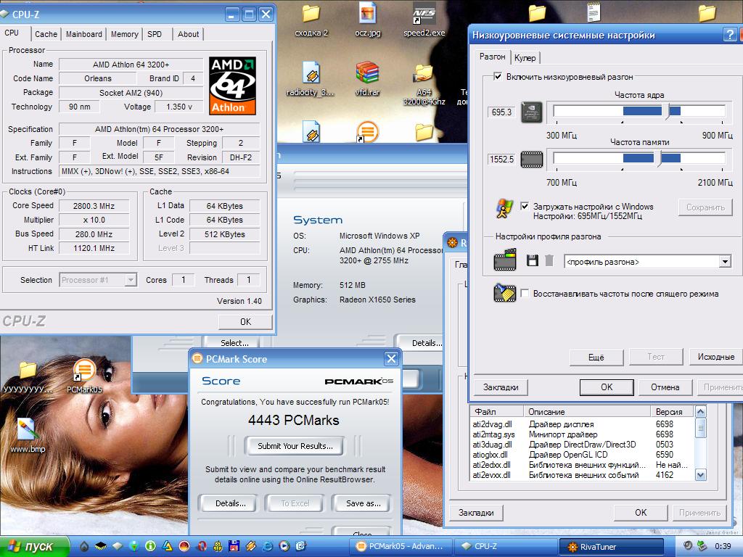Click the driver file list scrollbar down arrow

pos(700,474)
